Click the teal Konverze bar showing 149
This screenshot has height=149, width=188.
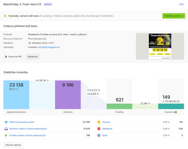[171, 106]
